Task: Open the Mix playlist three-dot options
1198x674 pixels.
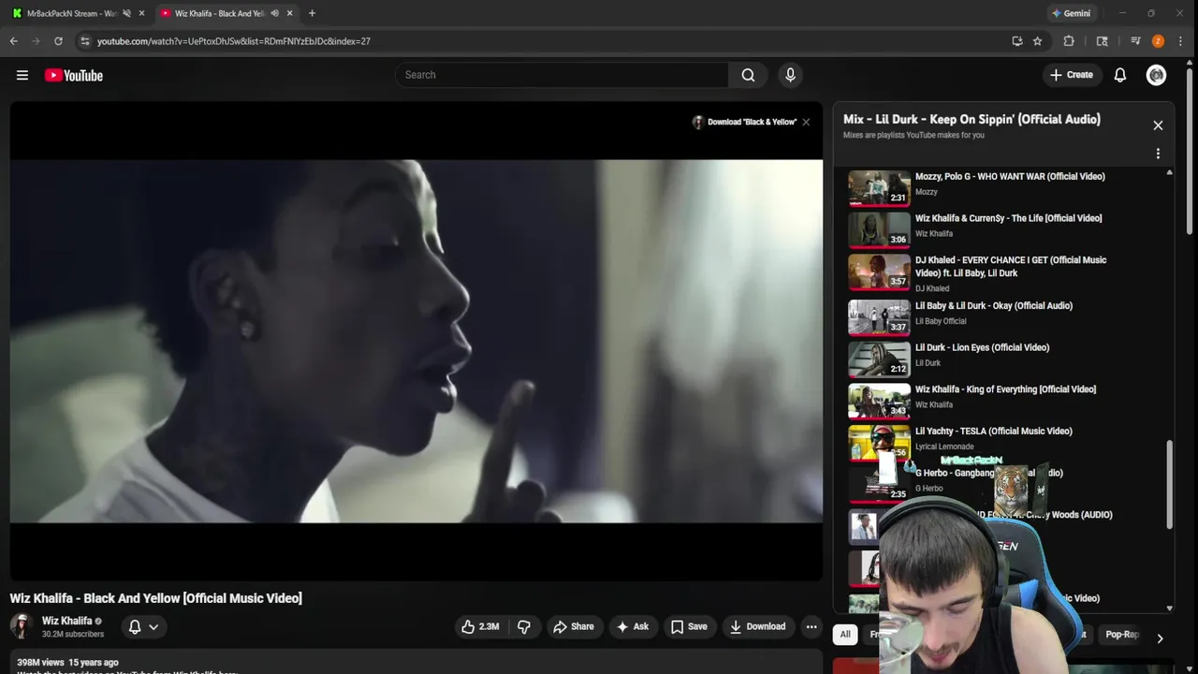Action: 1158,154
